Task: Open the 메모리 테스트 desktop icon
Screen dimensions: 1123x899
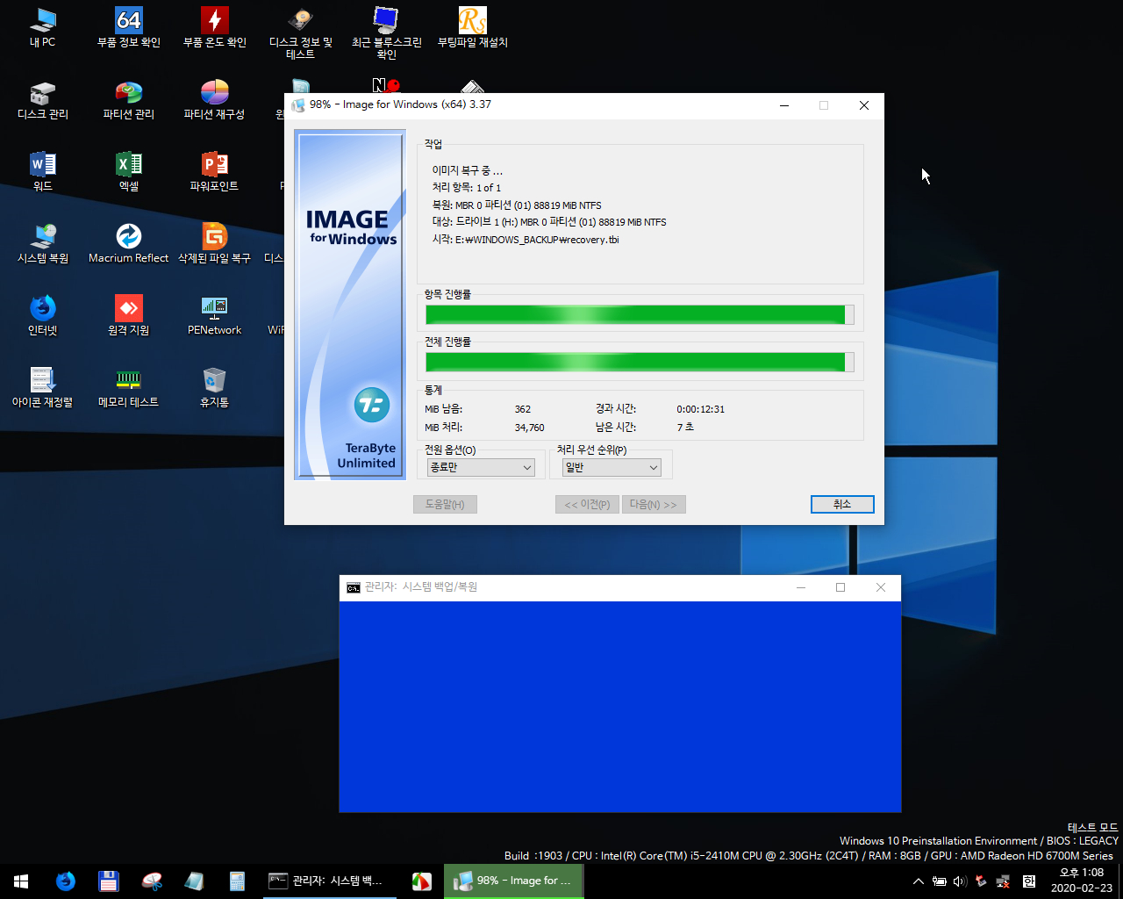Action: (129, 388)
